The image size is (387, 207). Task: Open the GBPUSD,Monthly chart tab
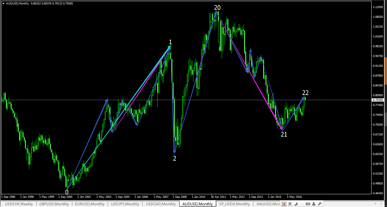tap(54, 204)
